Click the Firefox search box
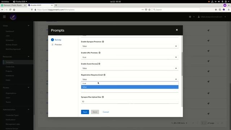Screen dimensions: 231x130 coord(176,10)
